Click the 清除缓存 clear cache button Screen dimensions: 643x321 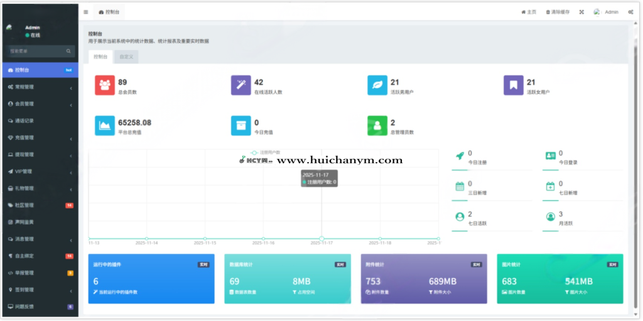[x=557, y=12]
